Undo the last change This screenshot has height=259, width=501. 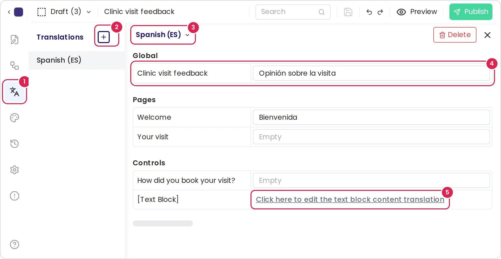(369, 12)
